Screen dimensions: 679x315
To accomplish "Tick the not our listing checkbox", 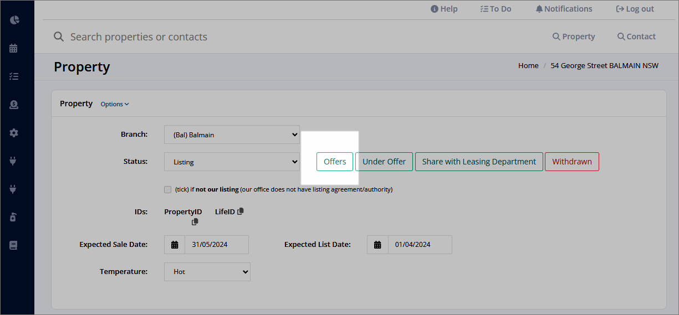I will pyautogui.click(x=168, y=189).
